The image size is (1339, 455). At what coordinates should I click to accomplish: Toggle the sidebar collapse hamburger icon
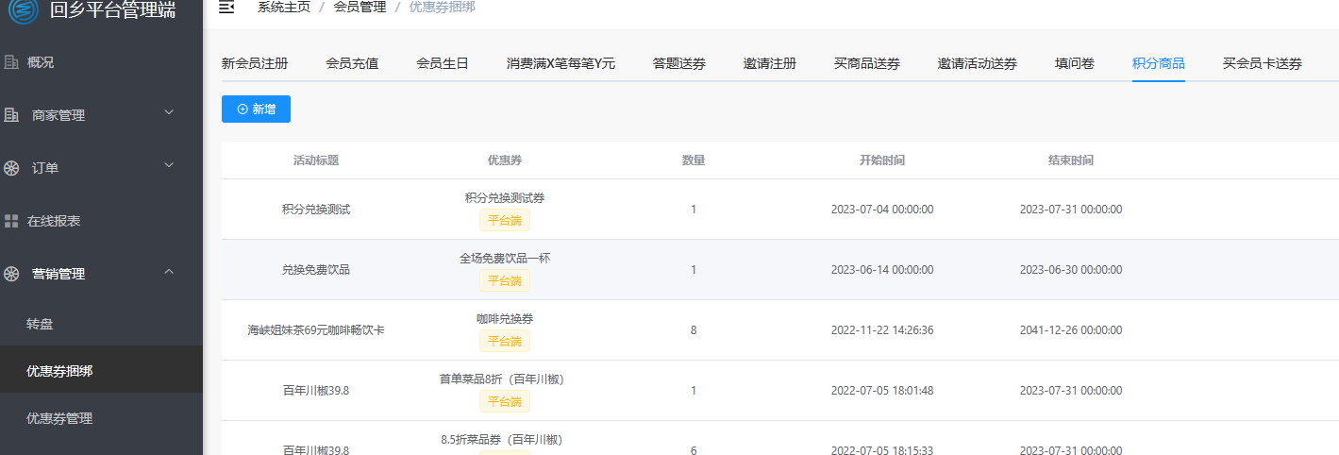(x=226, y=8)
